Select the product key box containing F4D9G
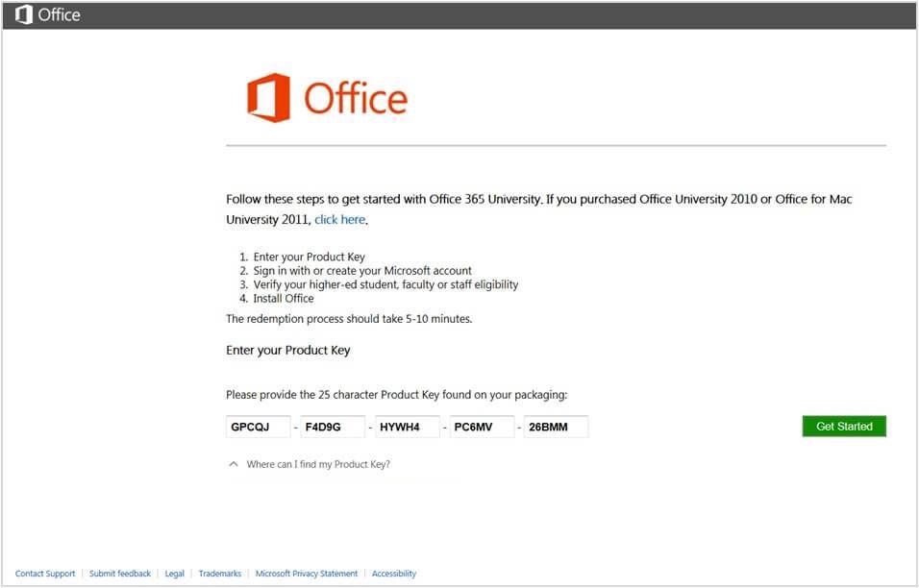Viewport: 919px width, 588px height. 332,426
